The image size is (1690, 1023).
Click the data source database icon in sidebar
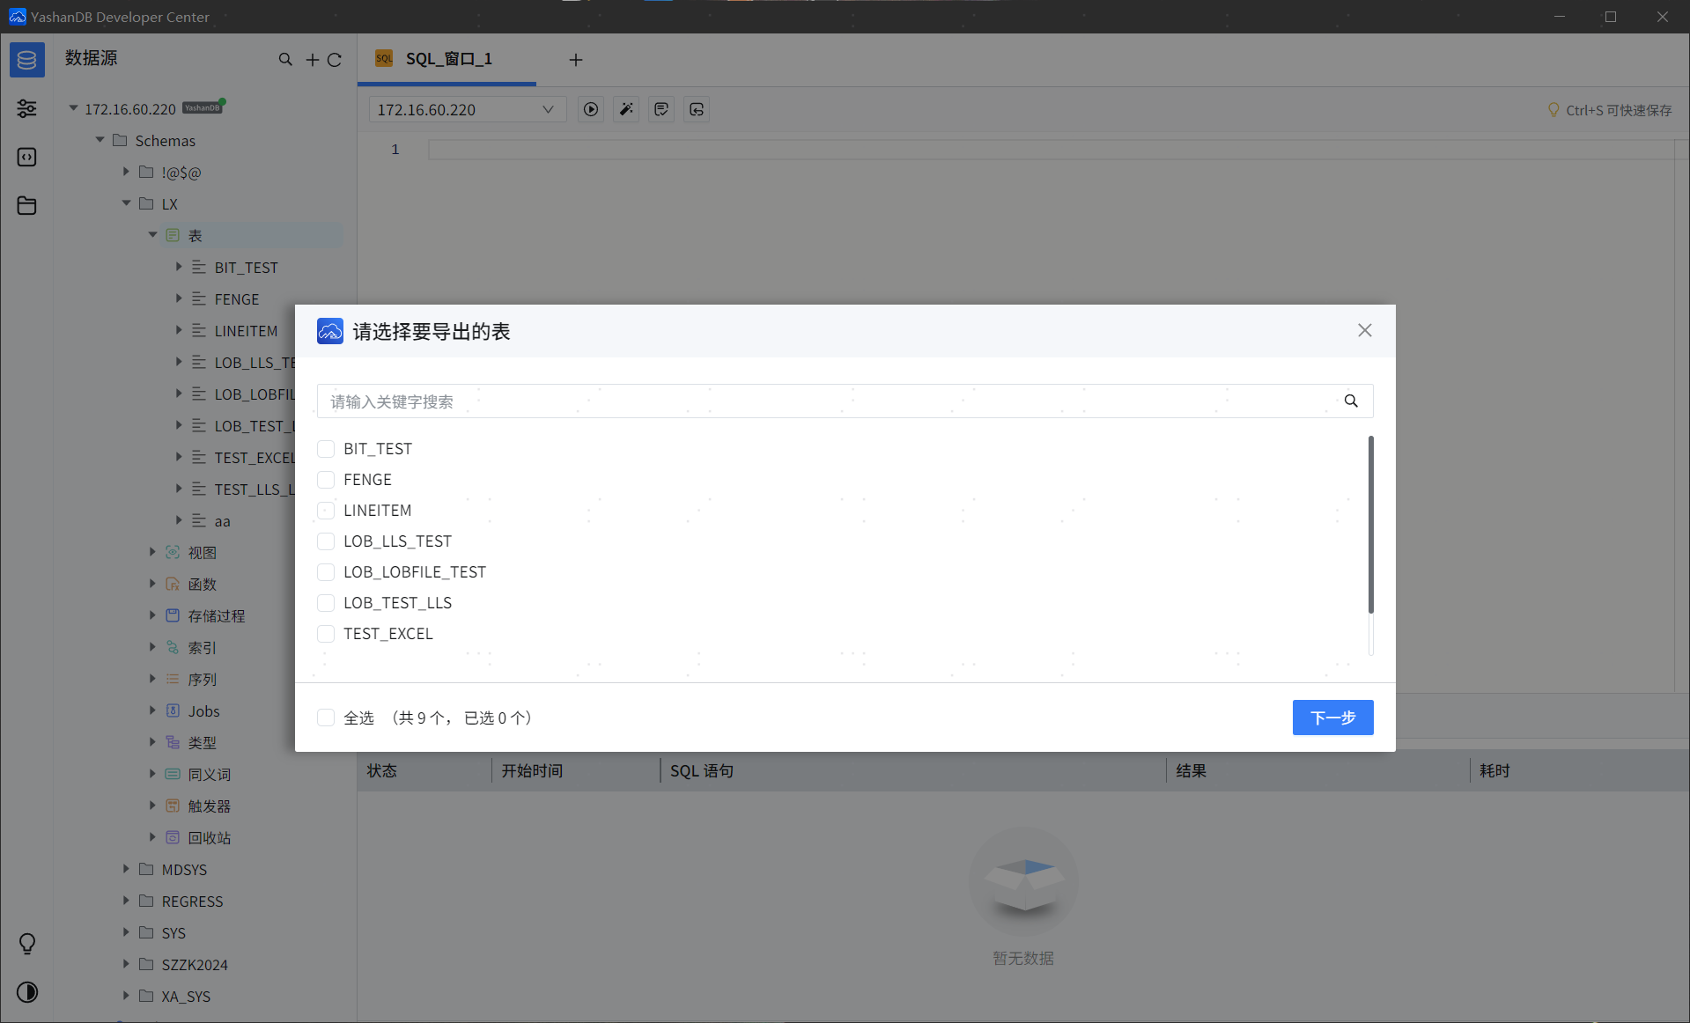pyautogui.click(x=26, y=60)
